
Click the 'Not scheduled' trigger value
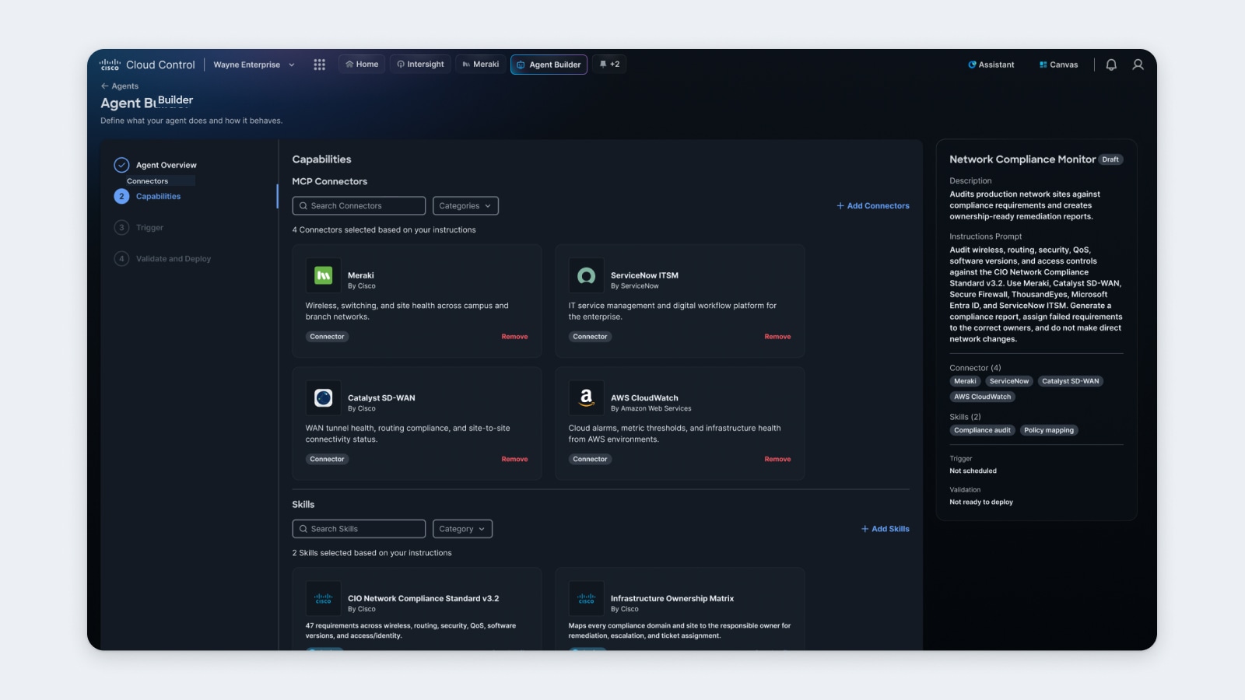point(973,471)
